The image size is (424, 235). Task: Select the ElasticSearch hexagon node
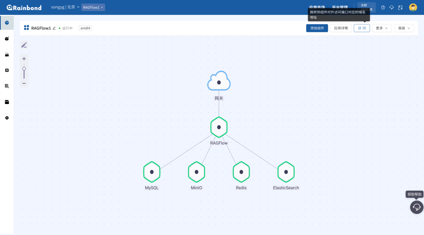click(286, 172)
